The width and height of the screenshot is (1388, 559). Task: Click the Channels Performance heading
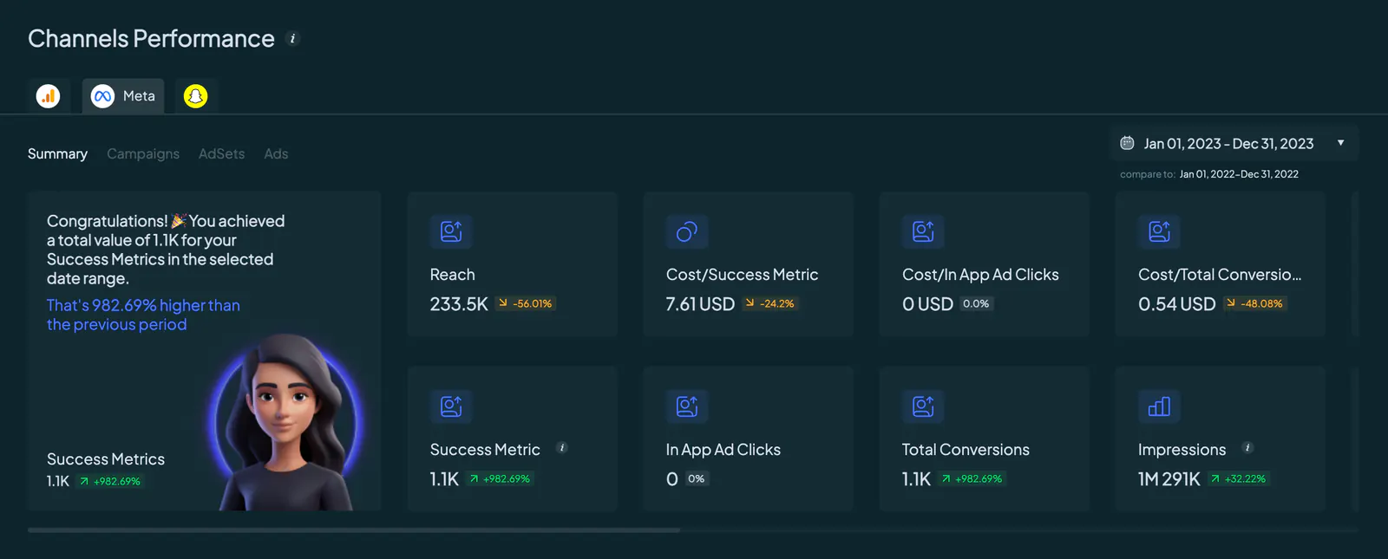click(x=151, y=39)
